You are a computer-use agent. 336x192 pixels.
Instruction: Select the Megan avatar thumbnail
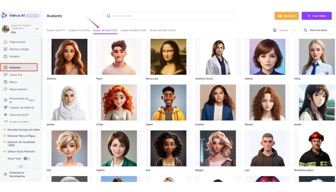218,148
